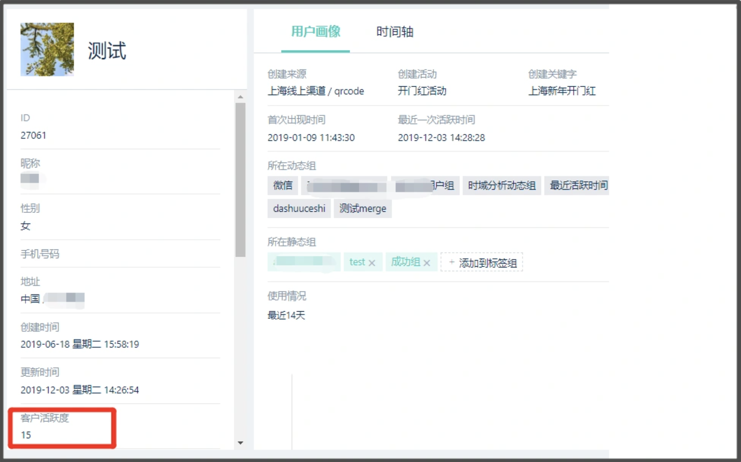This screenshot has height=462, width=741.
Task: Click the dashuuceshi group tag
Action: pyautogui.click(x=299, y=209)
